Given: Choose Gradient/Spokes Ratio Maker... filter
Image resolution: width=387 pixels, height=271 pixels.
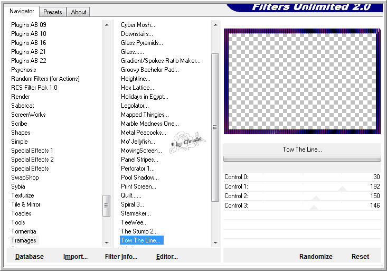Looking at the screenshot, I should 161,61.
